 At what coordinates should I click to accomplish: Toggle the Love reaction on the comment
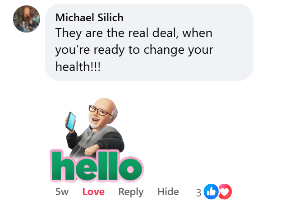tap(93, 192)
